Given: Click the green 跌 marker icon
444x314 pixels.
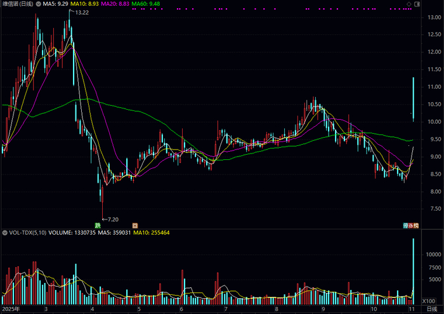Looking at the screenshot, I should tap(98, 226).
